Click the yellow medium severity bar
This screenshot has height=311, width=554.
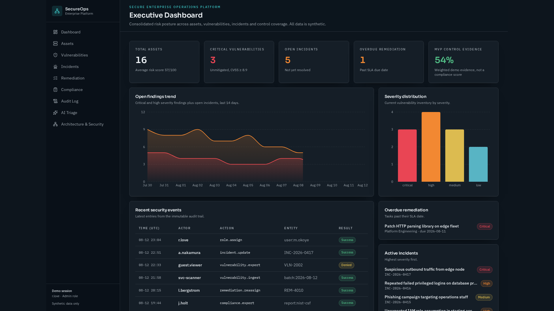tap(454, 155)
